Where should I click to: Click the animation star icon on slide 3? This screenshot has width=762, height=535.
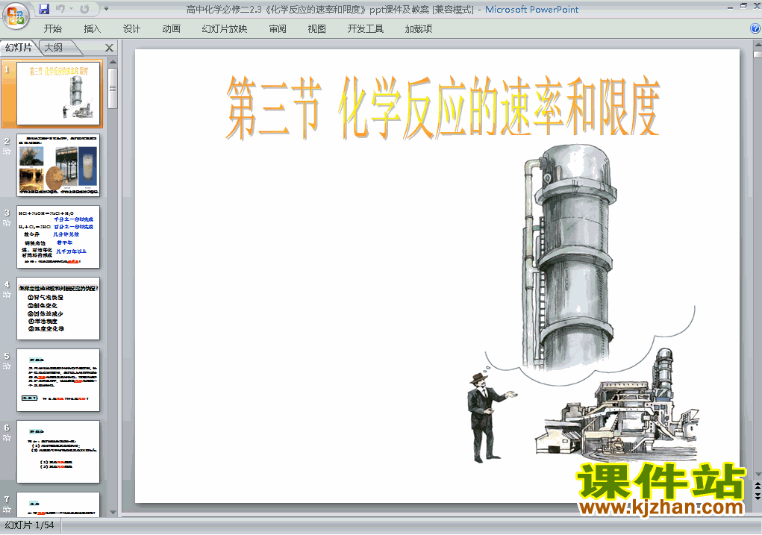click(7, 223)
